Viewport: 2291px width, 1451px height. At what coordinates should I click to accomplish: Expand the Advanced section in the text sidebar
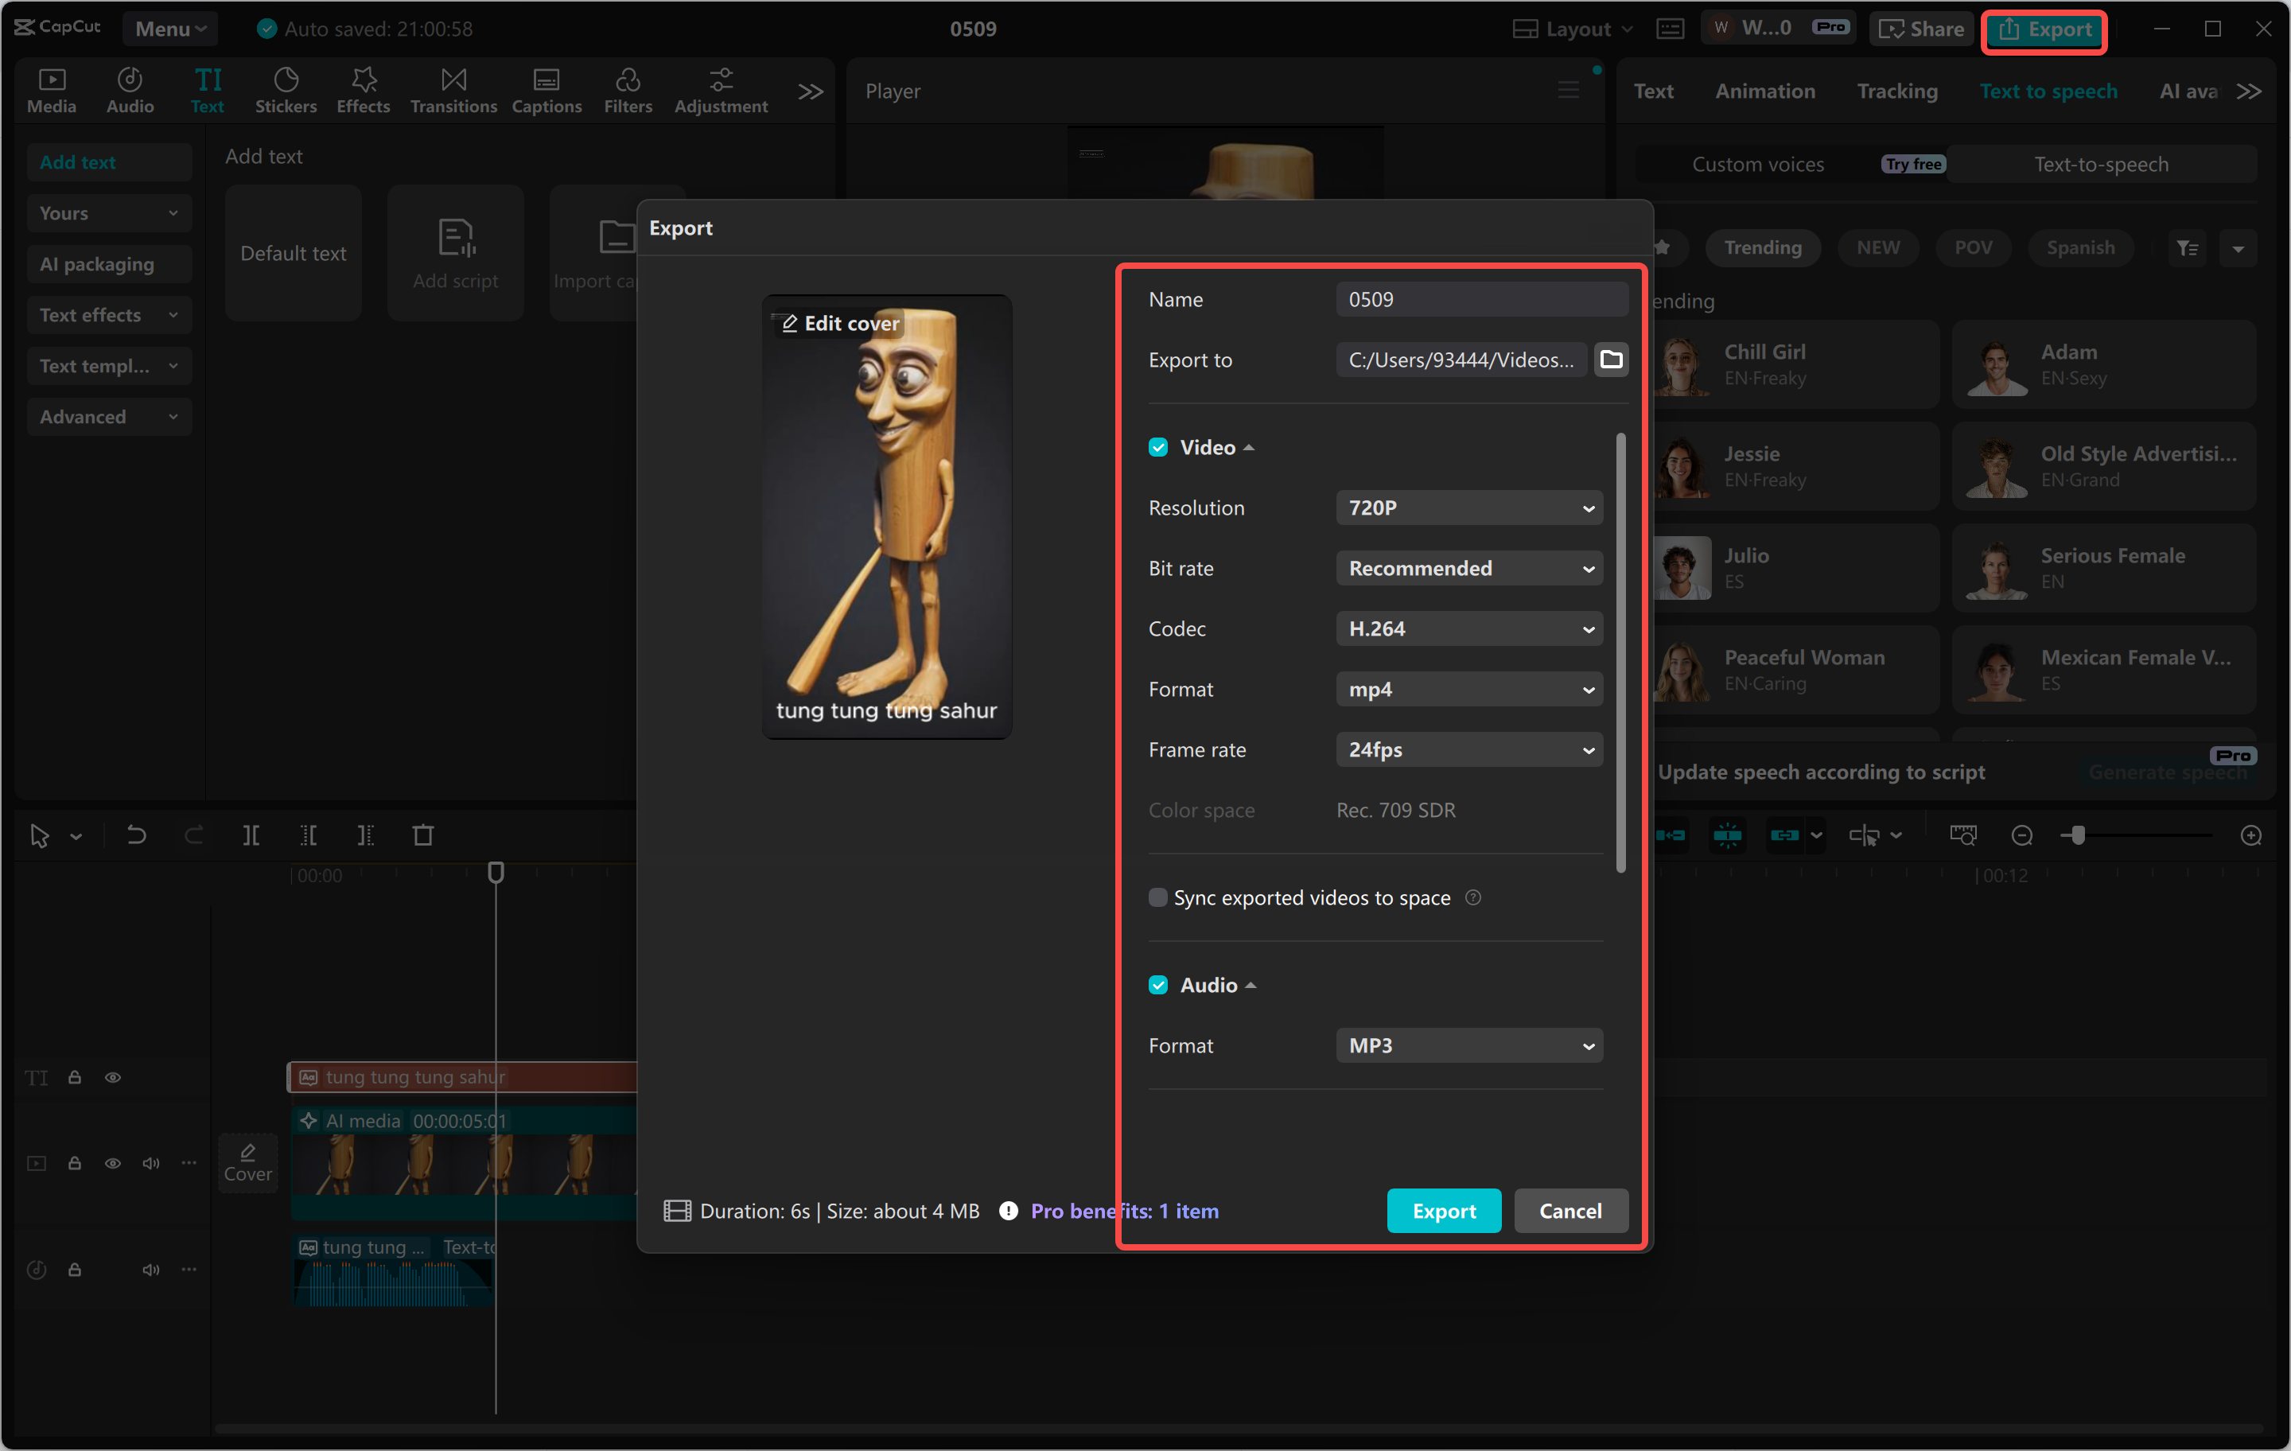pyautogui.click(x=108, y=416)
